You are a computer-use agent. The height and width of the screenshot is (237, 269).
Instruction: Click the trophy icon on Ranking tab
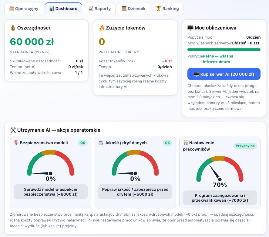click(x=159, y=8)
